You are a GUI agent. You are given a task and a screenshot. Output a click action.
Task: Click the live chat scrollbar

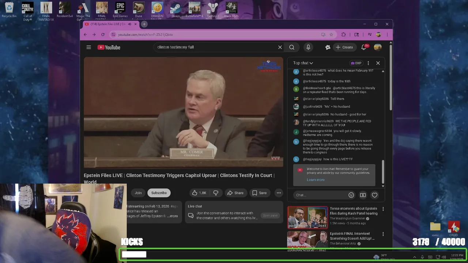(x=383, y=172)
